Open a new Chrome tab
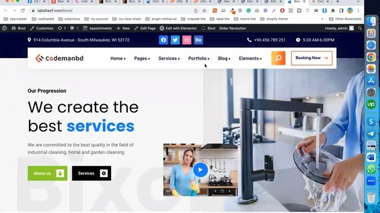The image size is (380, 213). [x=338, y=2]
